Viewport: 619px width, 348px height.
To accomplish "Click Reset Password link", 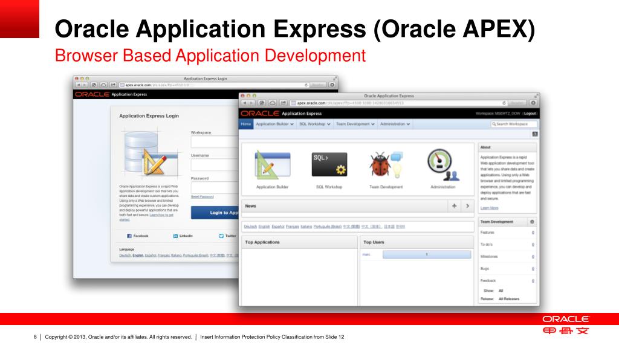I will point(202,196).
